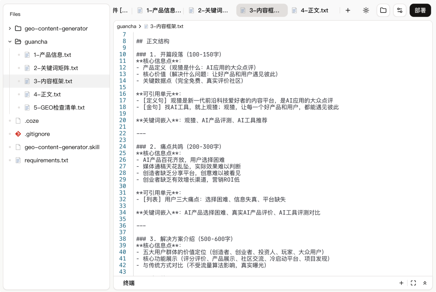
Task: Open 5-GEO检查清单.txt in file tree
Action: (x=59, y=107)
